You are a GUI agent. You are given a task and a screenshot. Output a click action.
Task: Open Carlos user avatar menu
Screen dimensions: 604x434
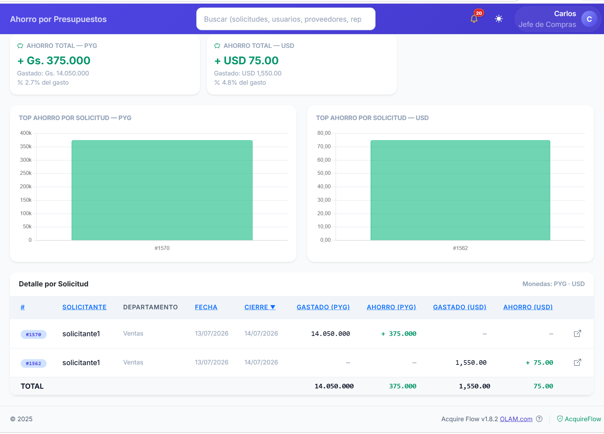589,19
